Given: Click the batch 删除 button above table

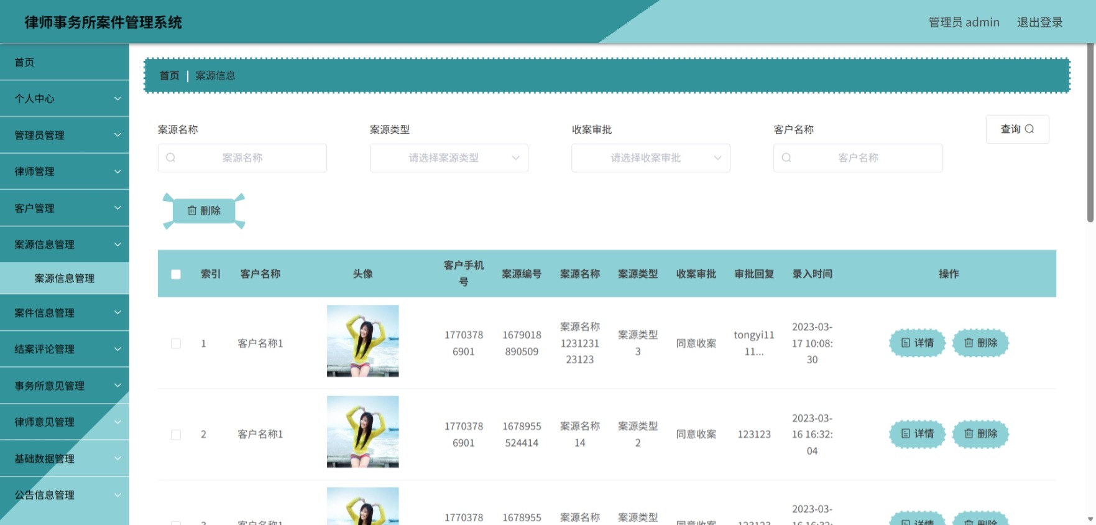Looking at the screenshot, I should tap(204, 211).
